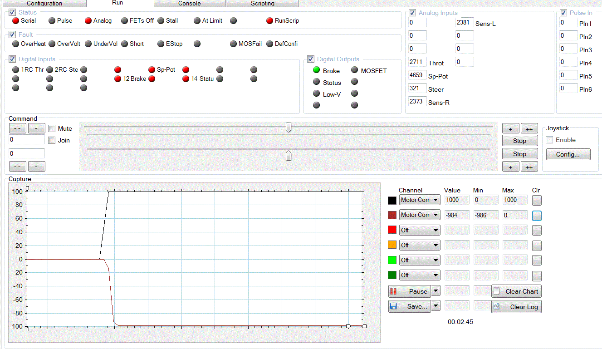Uncheck the Analog Inputs group checkbox

click(413, 13)
